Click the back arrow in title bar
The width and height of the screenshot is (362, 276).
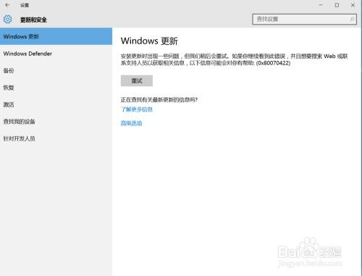point(7,5)
